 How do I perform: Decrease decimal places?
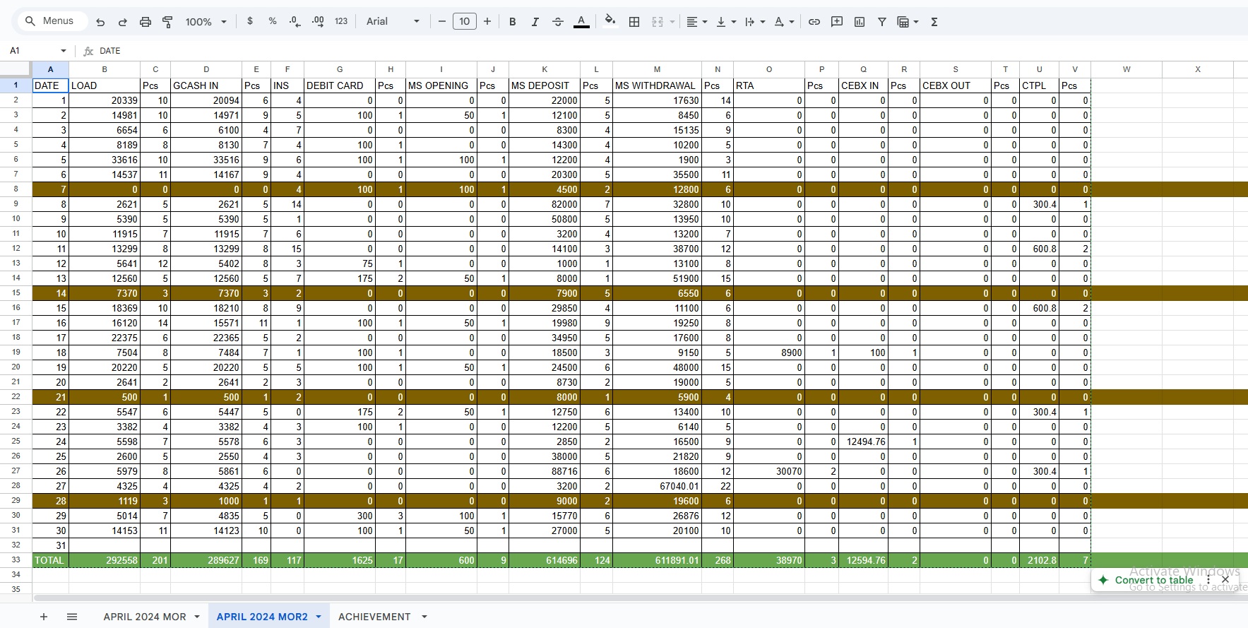295,22
